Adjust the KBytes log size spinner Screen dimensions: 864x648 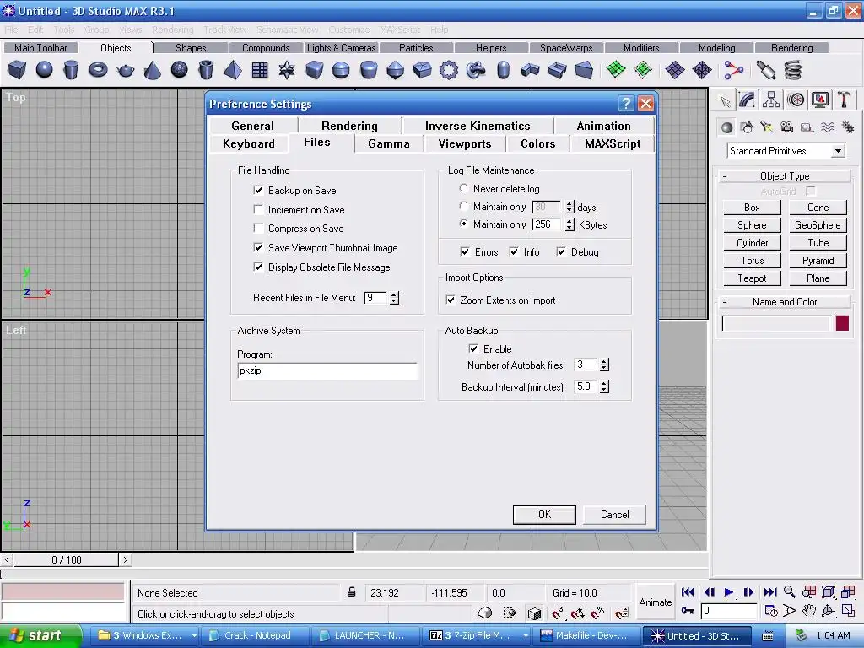point(570,224)
